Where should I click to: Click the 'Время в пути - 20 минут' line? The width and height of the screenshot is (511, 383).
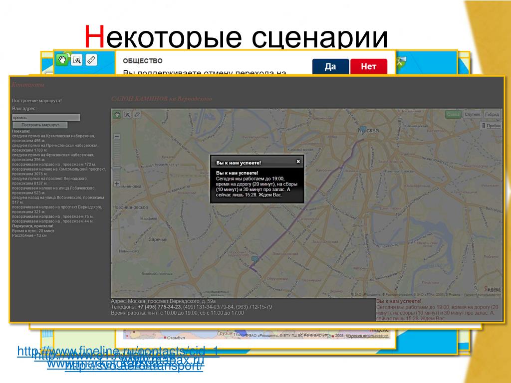[x=33, y=230]
